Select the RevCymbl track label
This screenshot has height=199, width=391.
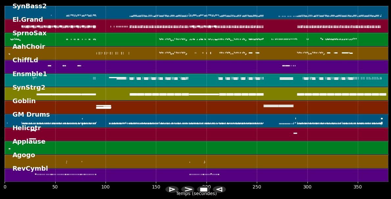(30, 169)
